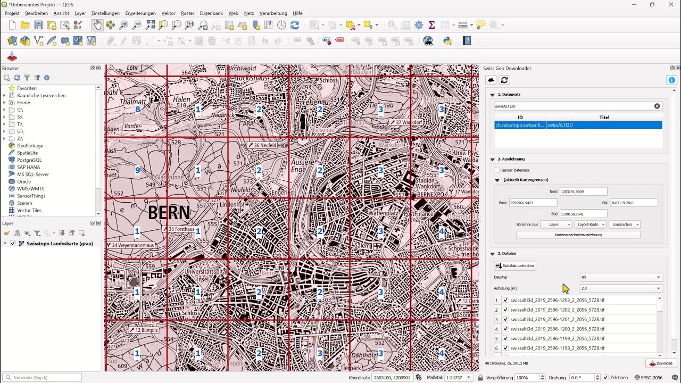Open the Vektor menu
Image resolution: width=681 pixels, height=383 pixels.
[x=168, y=13]
